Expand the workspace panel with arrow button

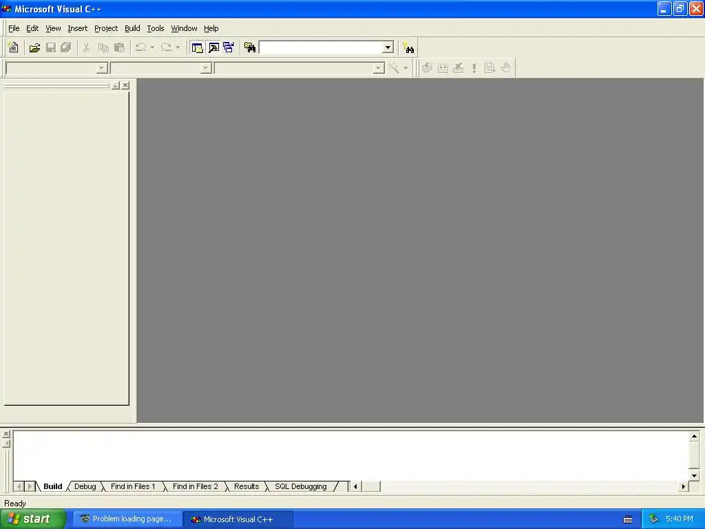(x=116, y=85)
